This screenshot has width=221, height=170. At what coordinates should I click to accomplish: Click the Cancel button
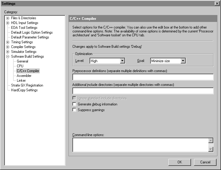click(x=205, y=162)
